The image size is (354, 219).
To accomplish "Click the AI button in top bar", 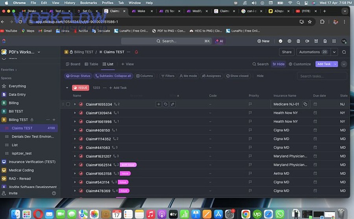I will (219, 41).
